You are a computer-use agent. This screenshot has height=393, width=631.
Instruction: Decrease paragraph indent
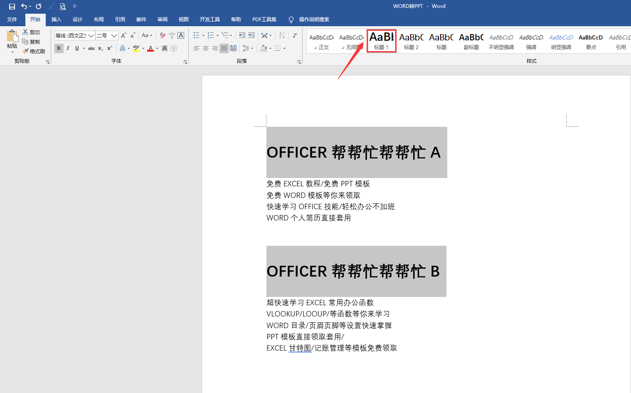tap(242, 36)
